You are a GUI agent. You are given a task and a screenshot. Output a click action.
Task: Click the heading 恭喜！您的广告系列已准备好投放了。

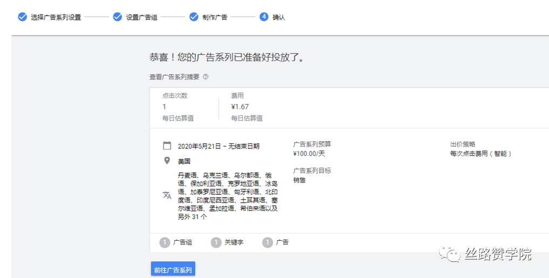tap(227, 57)
